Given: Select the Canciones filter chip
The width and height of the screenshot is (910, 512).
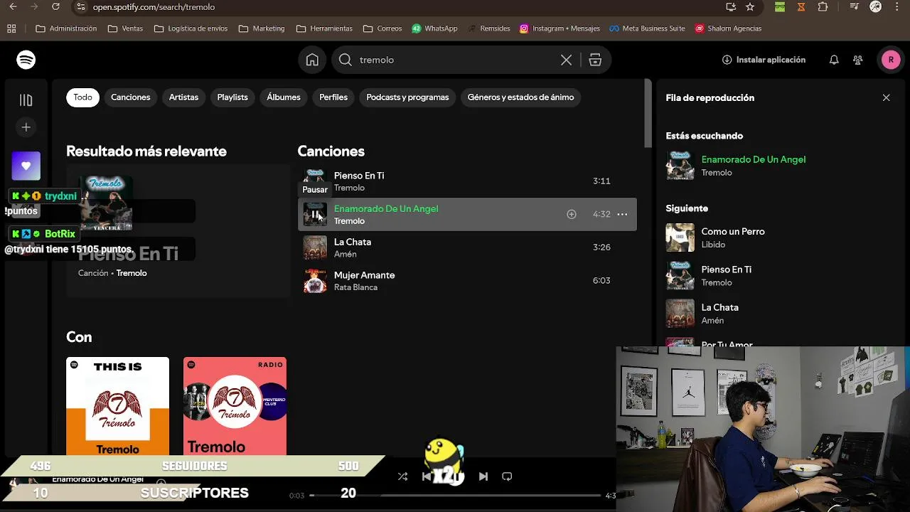Looking at the screenshot, I should (x=131, y=97).
